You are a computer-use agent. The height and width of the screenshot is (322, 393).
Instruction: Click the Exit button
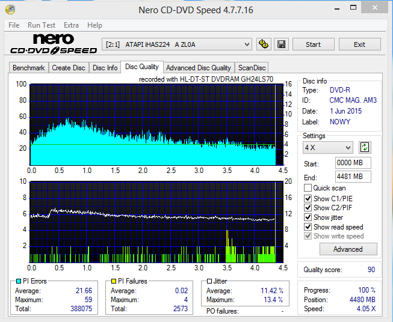pos(360,44)
